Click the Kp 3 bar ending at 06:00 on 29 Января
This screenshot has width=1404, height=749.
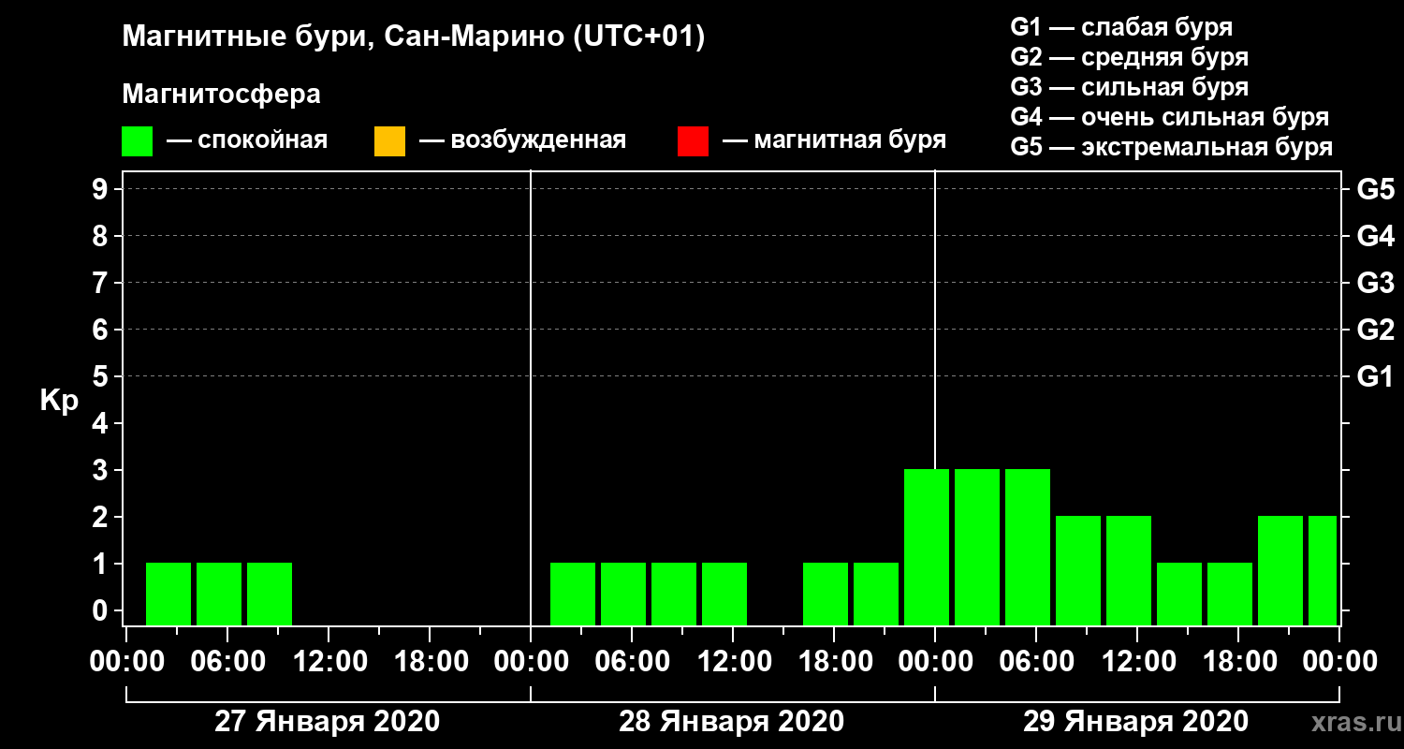click(1028, 547)
